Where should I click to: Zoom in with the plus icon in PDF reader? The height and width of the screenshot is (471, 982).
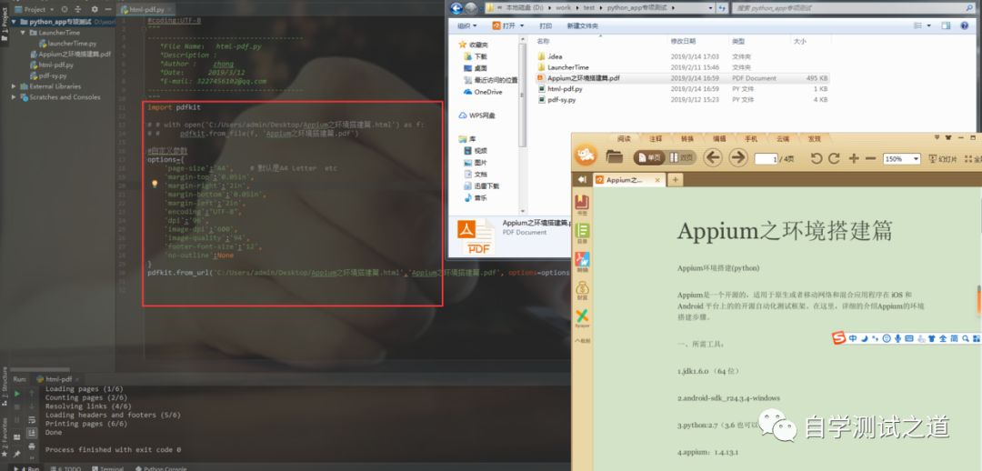853,158
